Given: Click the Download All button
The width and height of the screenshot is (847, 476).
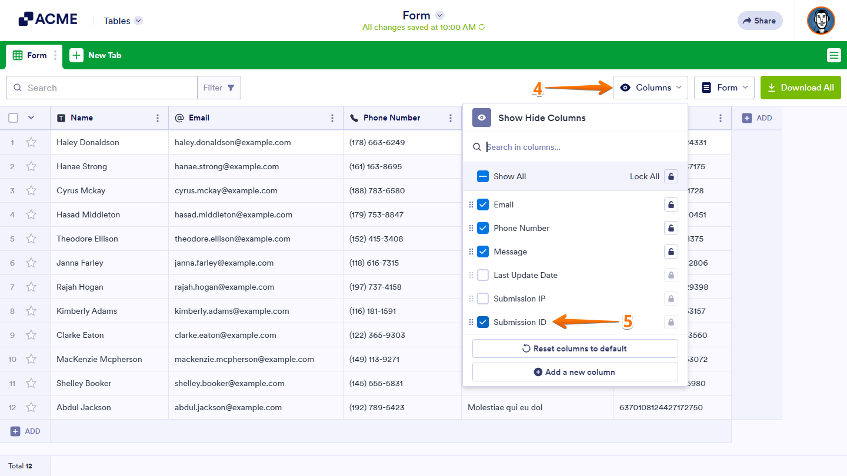Looking at the screenshot, I should coord(801,88).
